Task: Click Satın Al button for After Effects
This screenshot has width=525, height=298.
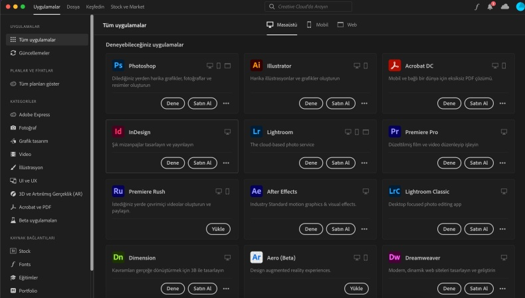Action: [x=340, y=229]
